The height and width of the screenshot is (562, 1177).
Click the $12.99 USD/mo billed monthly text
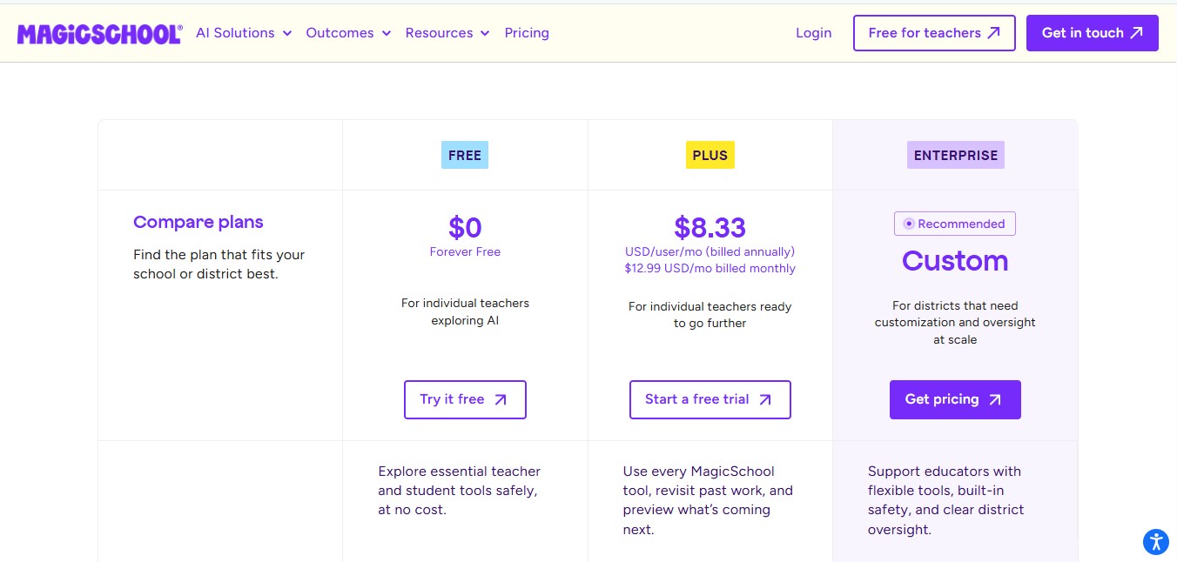coord(710,268)
